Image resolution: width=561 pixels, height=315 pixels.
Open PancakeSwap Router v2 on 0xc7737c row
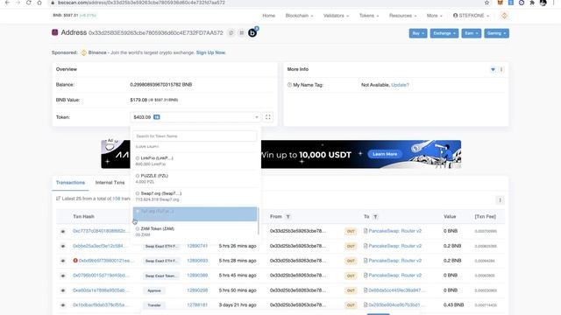[x=395, y=231]
